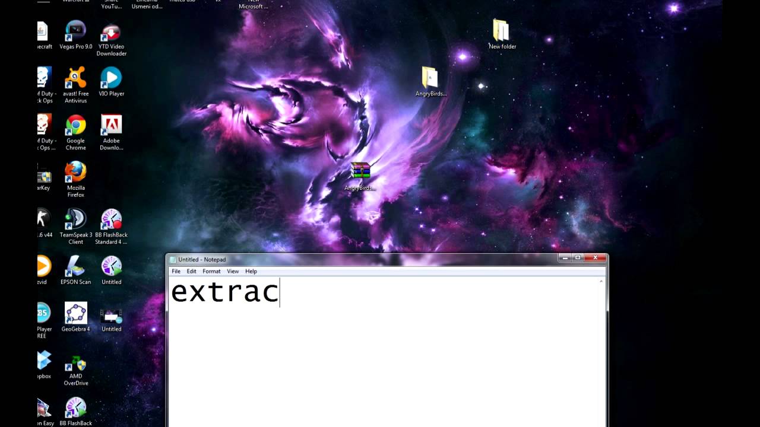Launch YTD Video Downloader icon
This screenshot has height=427, width=760.
111,39
